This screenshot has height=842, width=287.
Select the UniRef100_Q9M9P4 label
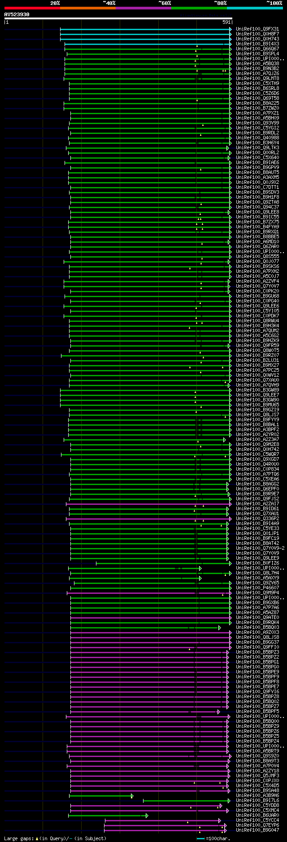(257, 593)
